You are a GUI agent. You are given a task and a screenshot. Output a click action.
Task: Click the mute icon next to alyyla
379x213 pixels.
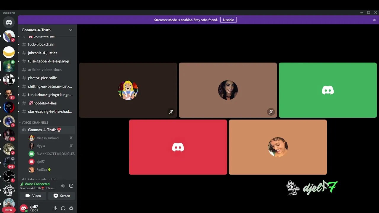pos(71,146)
